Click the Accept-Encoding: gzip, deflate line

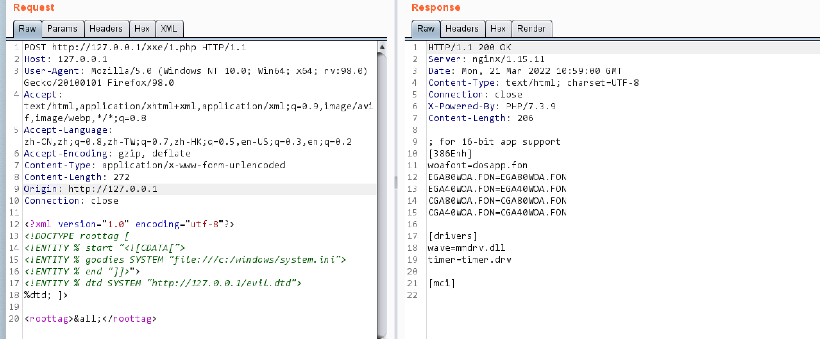[x=107, y=154]
